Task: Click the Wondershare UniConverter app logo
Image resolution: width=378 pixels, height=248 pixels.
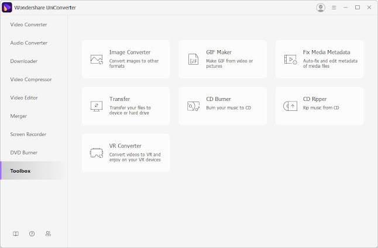Action: tap(7, 8)
